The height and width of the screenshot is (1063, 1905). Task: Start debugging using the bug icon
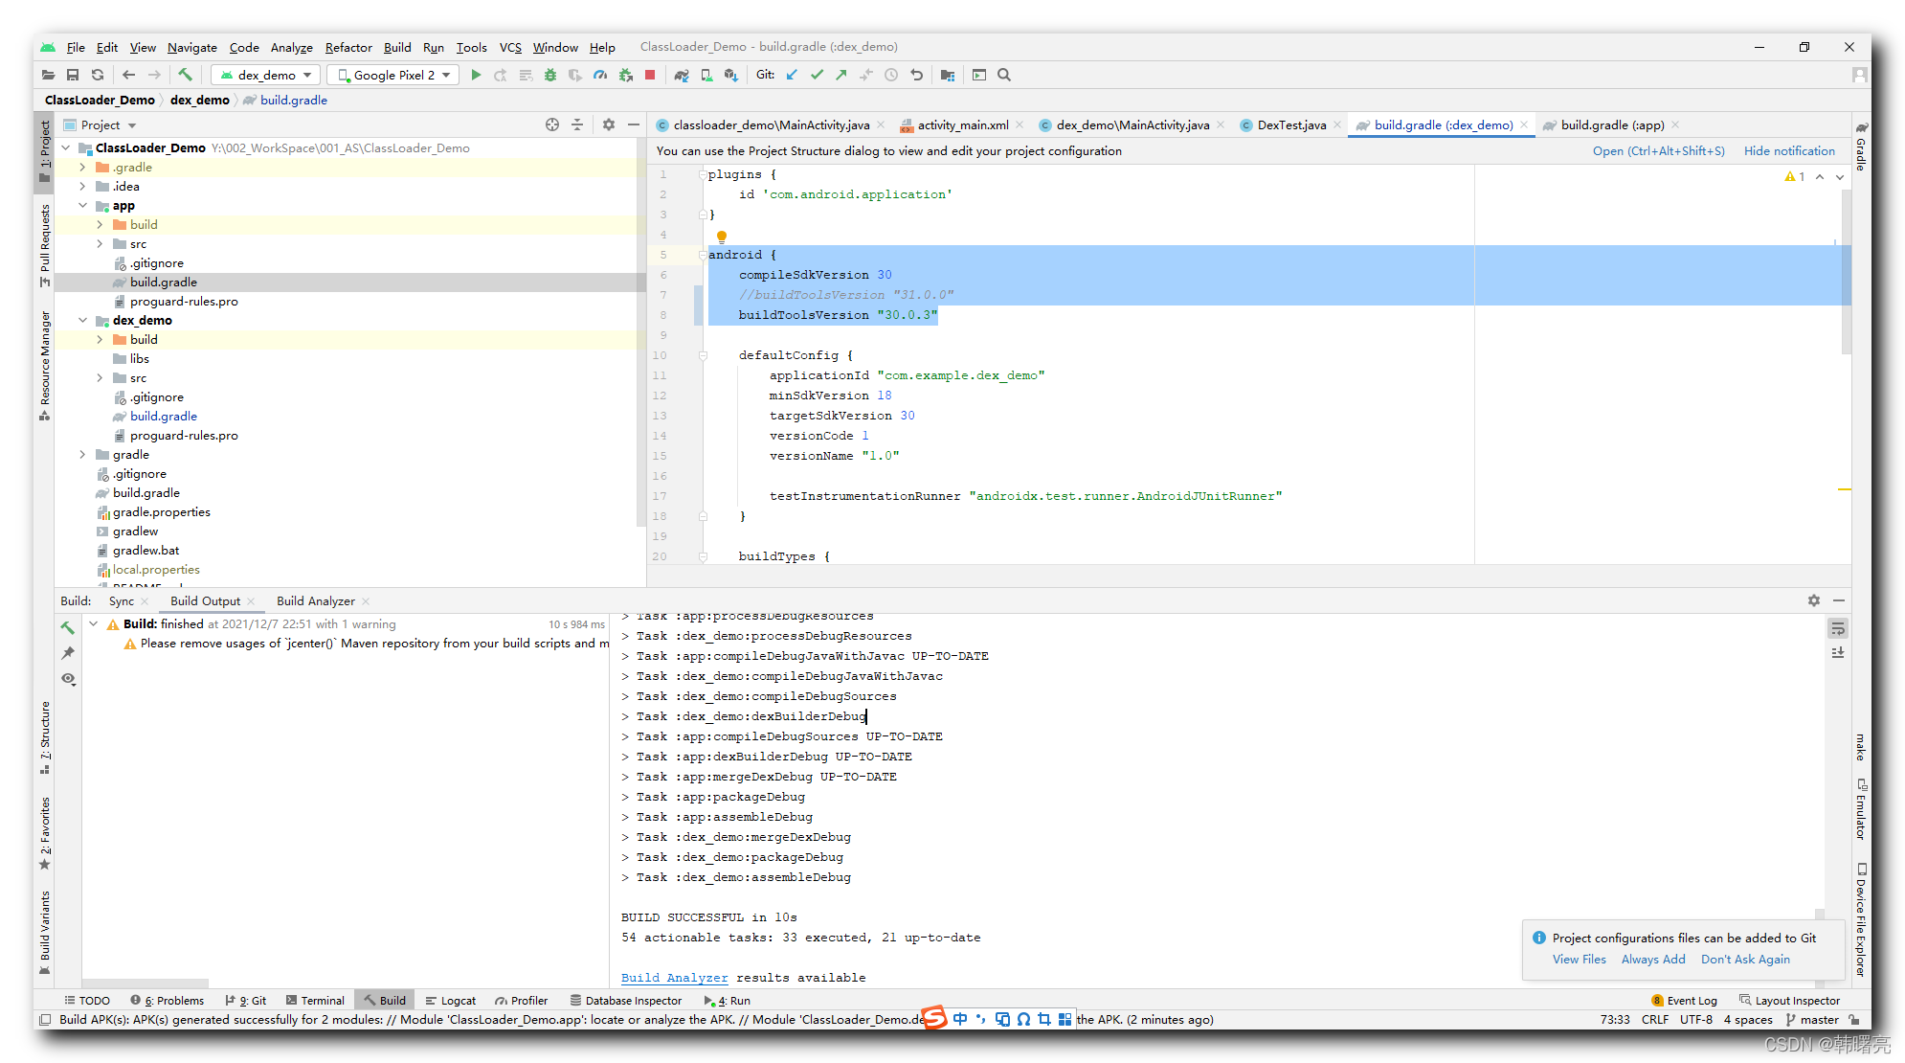[x=550, y=75]
